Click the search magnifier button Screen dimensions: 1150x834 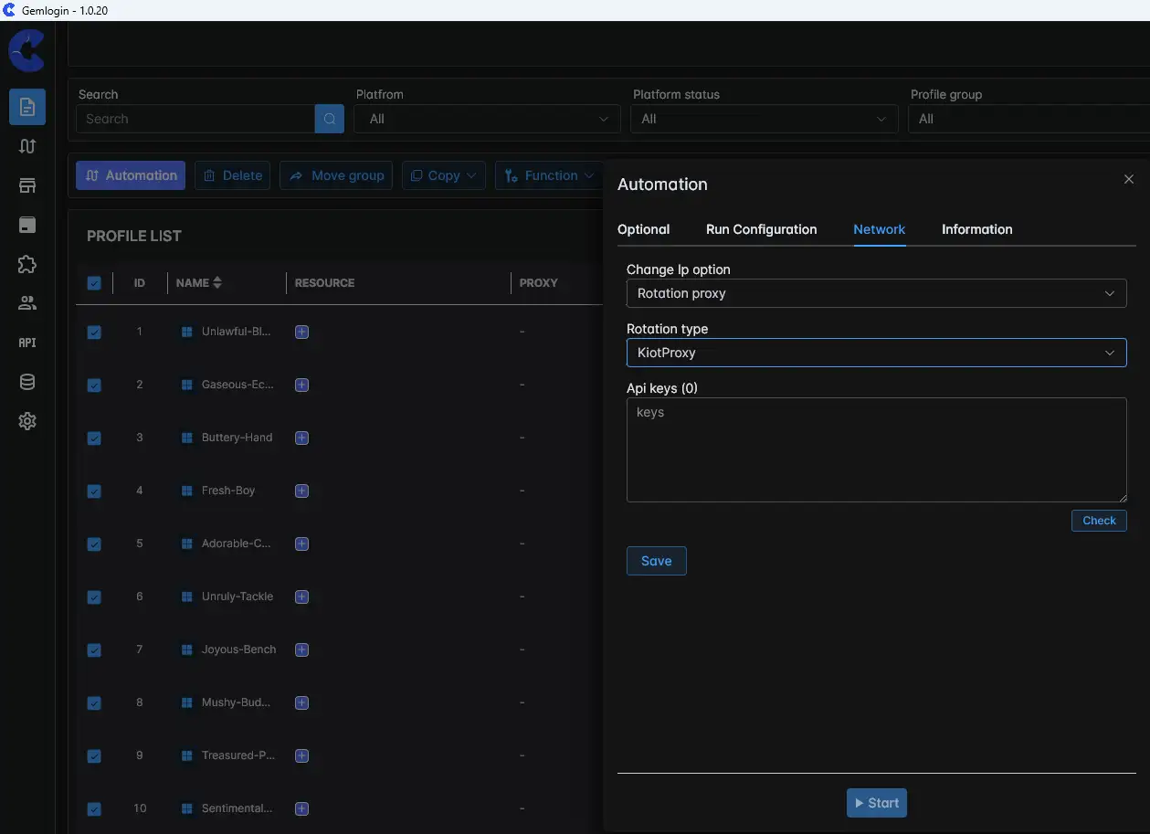coord(330,119)
